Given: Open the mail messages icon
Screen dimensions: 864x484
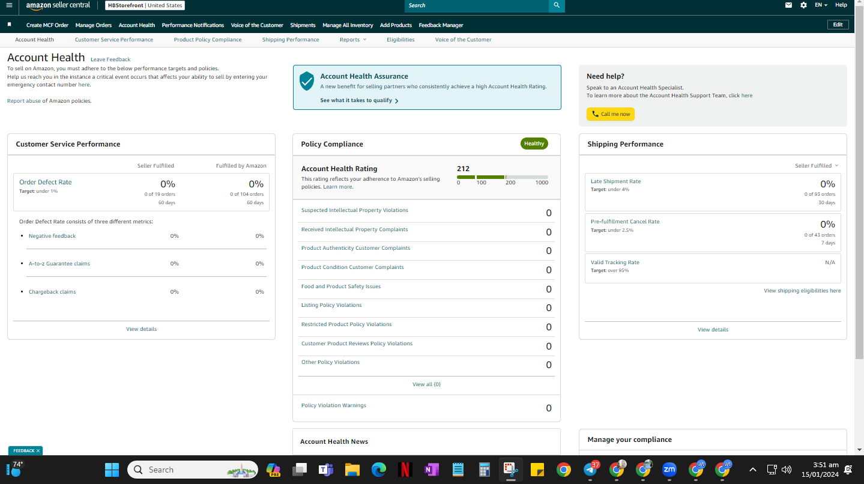Looking at the screenshot, I should coord(788,5).
